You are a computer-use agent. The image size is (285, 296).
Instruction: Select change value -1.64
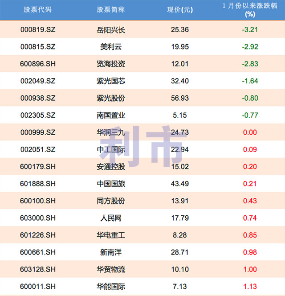pos(250,81)
